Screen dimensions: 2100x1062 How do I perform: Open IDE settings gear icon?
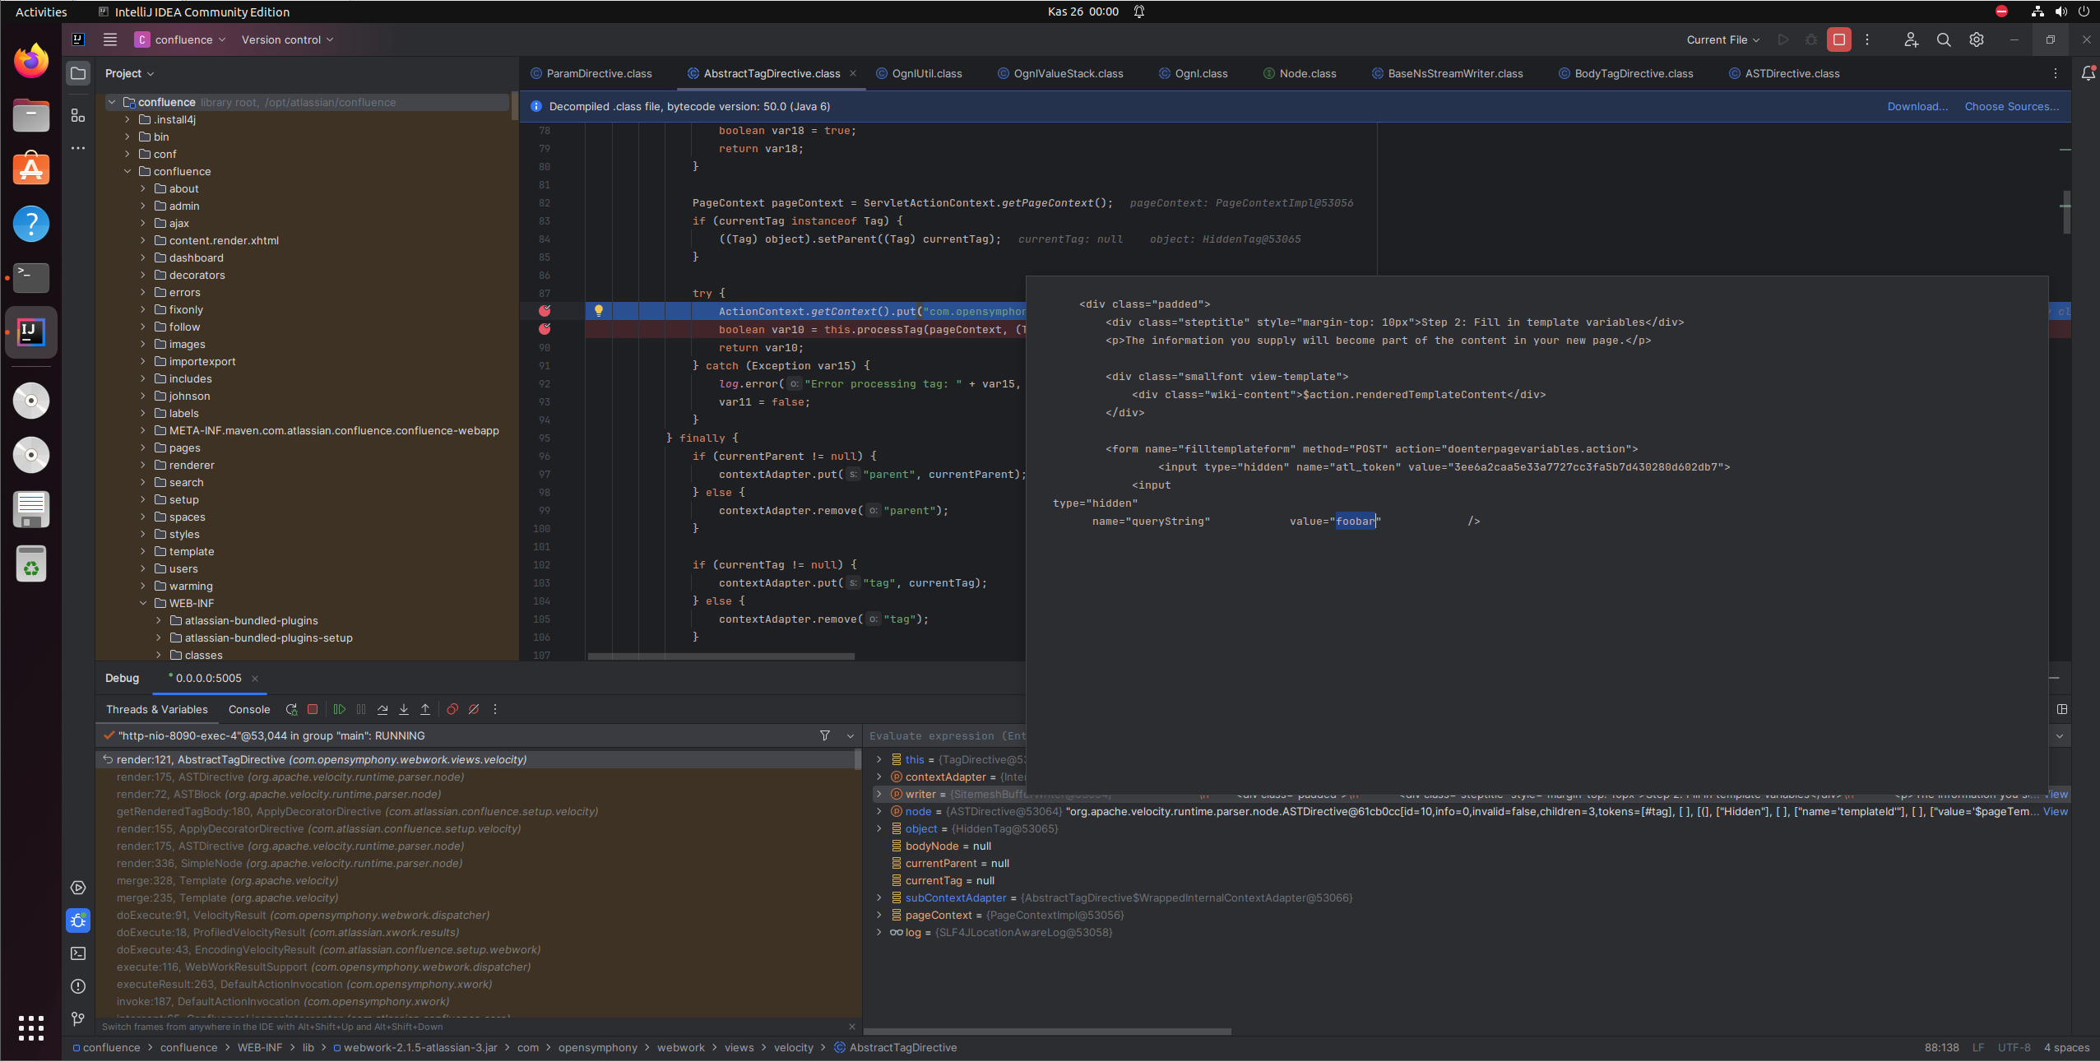tap(1977, 39)
